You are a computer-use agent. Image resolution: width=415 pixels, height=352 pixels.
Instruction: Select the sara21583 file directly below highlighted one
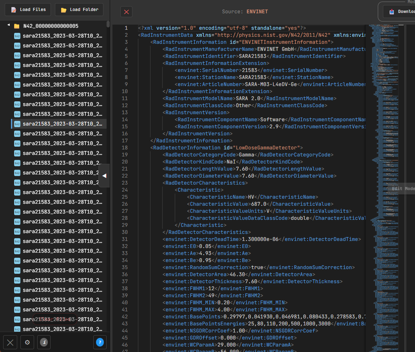click(62, 134)
